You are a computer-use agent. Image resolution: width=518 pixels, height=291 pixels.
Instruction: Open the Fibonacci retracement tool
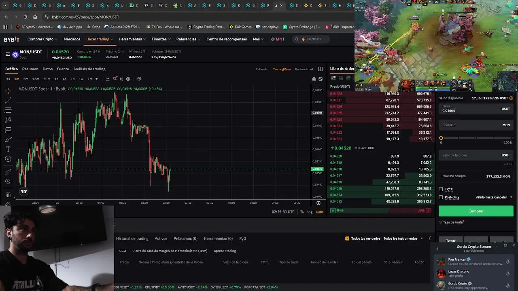click(8, 110)
